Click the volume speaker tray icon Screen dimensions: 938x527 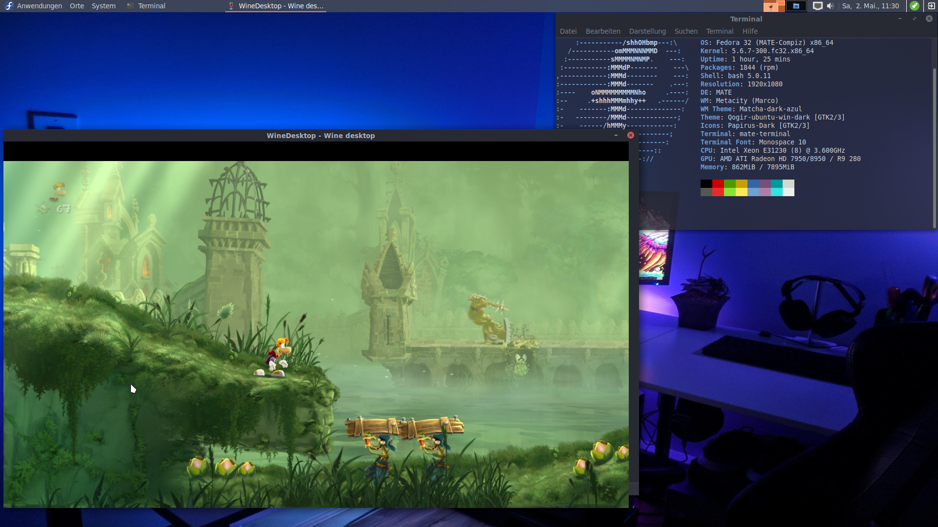pos(830,6)
